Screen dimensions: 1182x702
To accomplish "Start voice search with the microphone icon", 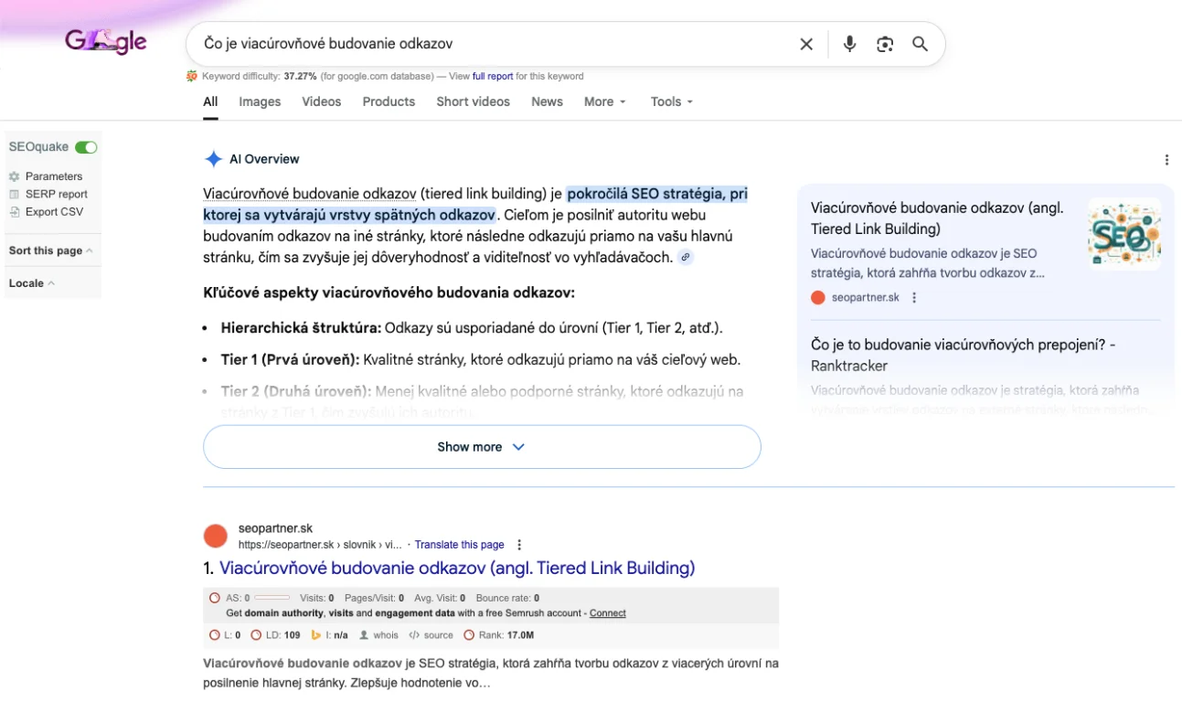I will pos(849,44).
